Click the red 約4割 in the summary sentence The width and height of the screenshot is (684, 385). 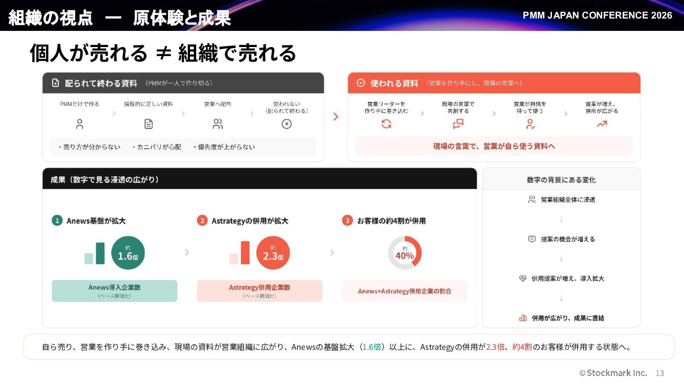pyautogui.click(x=522, y=347)
